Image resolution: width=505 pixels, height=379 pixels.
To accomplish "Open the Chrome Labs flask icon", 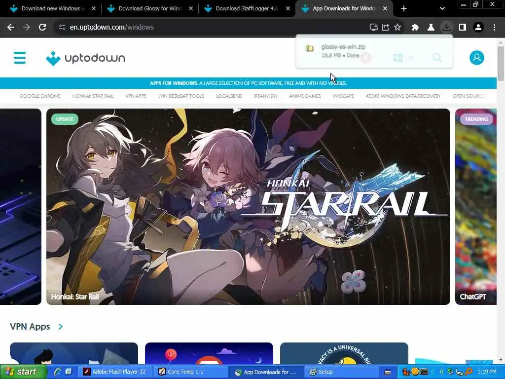I will [431, 28].
